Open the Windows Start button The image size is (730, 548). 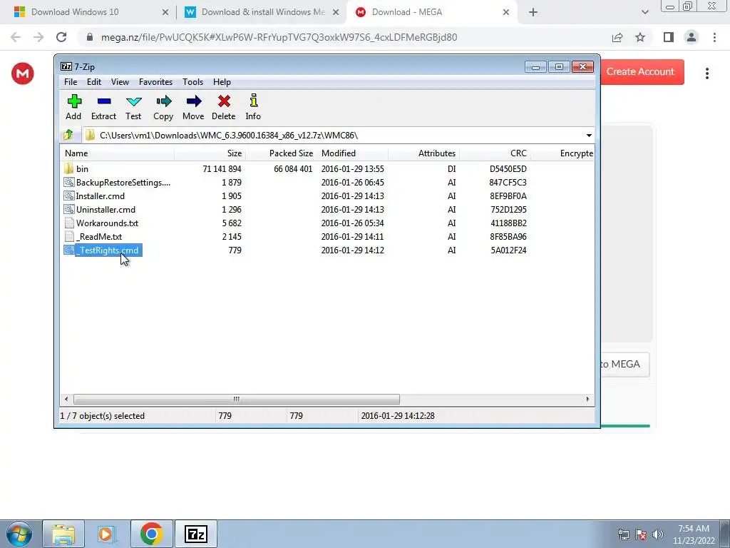pyautogui.click(x=19, y=534)
